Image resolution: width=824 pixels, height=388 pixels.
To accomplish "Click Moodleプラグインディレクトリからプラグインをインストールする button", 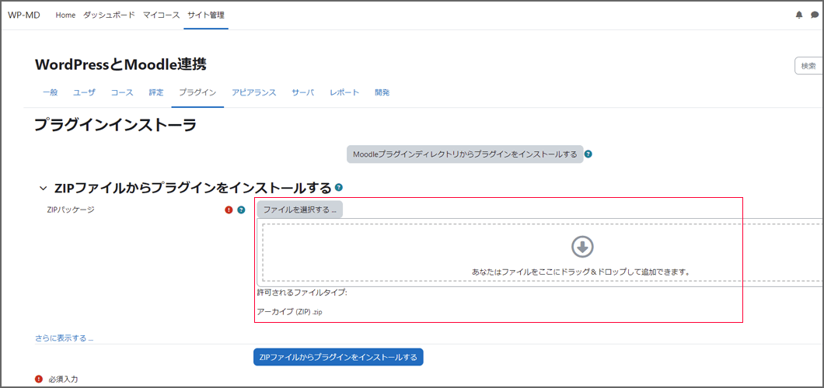I will coord(465,154).
